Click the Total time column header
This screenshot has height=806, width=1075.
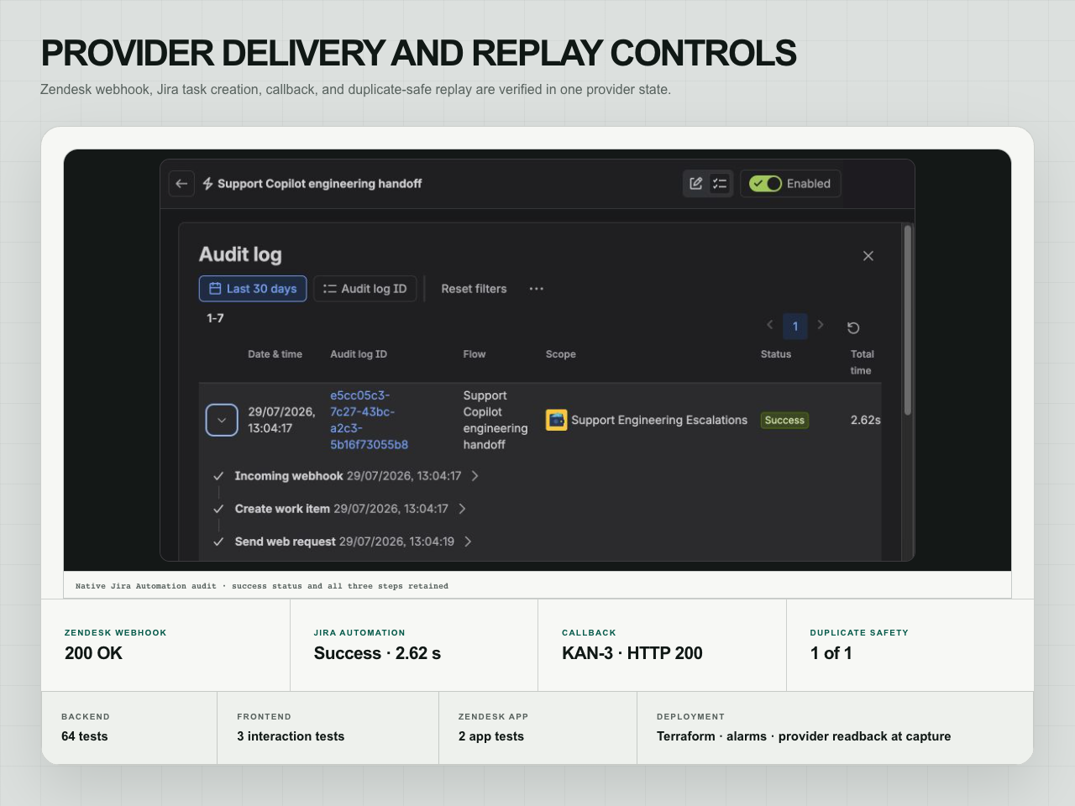click(x=862, y=362)
